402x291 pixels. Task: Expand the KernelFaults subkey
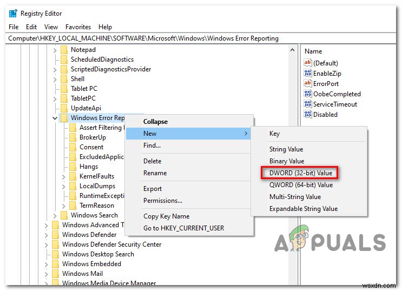pos(64,177)
